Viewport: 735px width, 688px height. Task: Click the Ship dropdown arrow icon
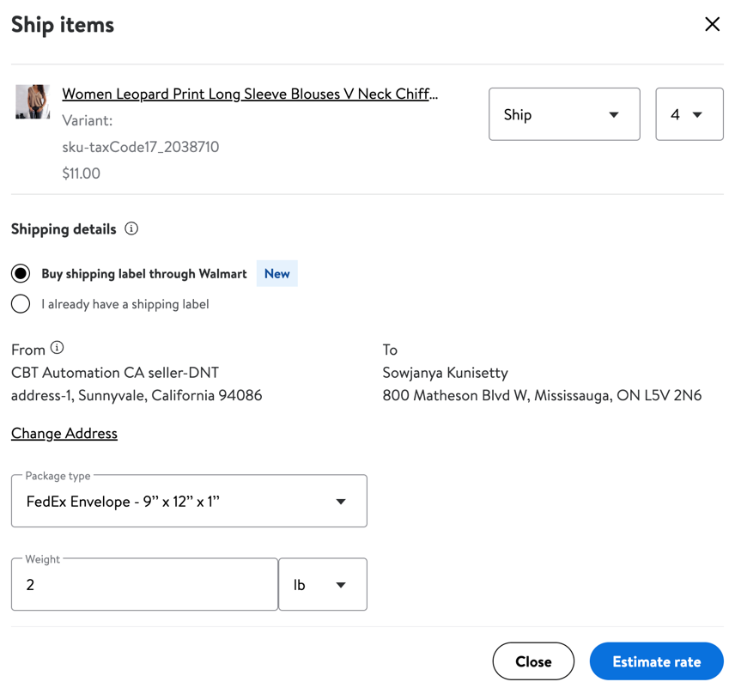click(614, 115)
